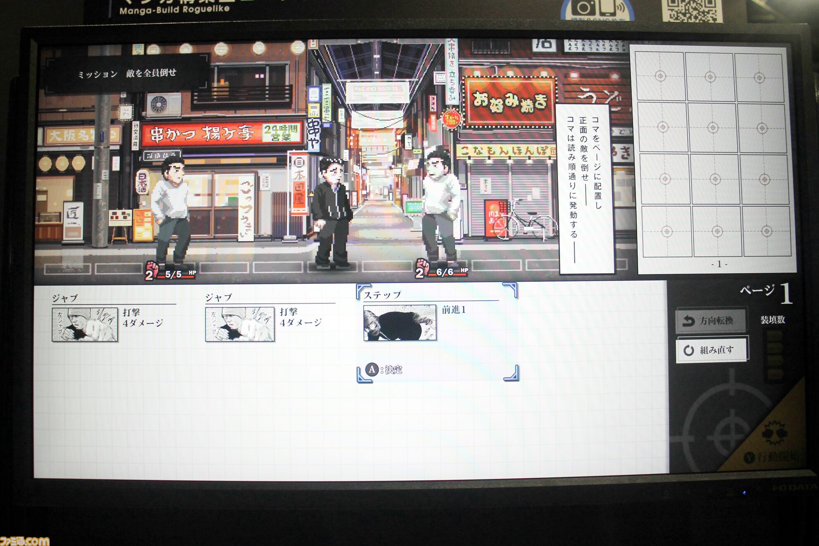The height and width of the screenshot is (546, 819).
Task: Place a panel on the bottom-right crosshair cell
Action: tap(766, 231)
